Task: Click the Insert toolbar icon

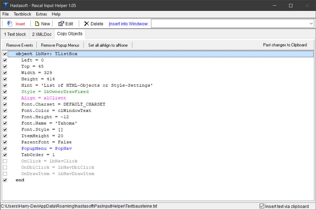Action: pyautogui.click(x=10, y=24)
